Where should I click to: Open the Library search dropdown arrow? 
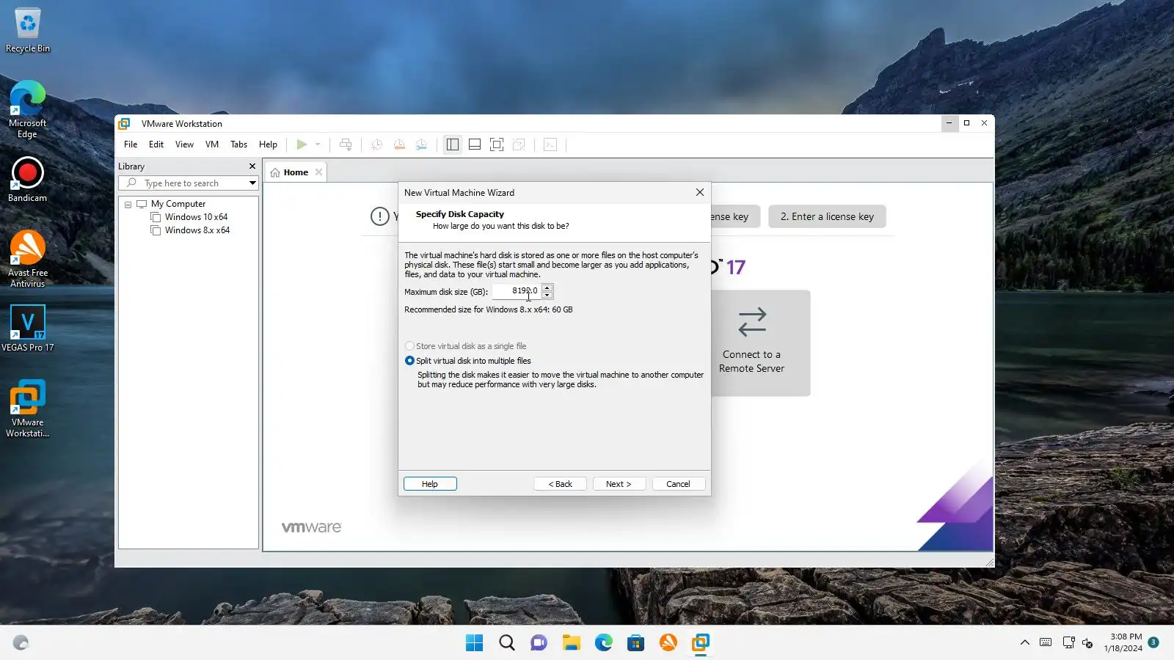252,183
